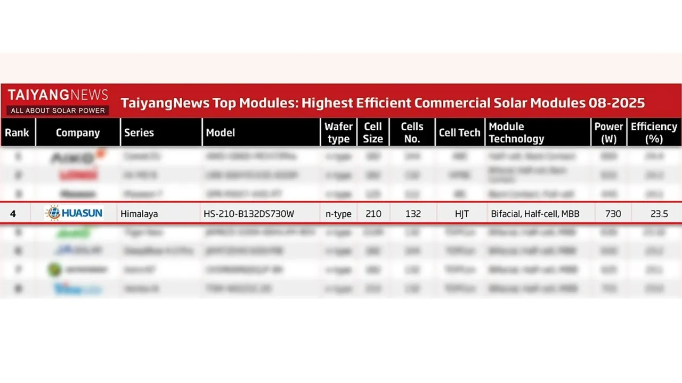Click the Cell Size column header
Screen dimensions: 682x383
pyautogui.click(x=373, y=132)
